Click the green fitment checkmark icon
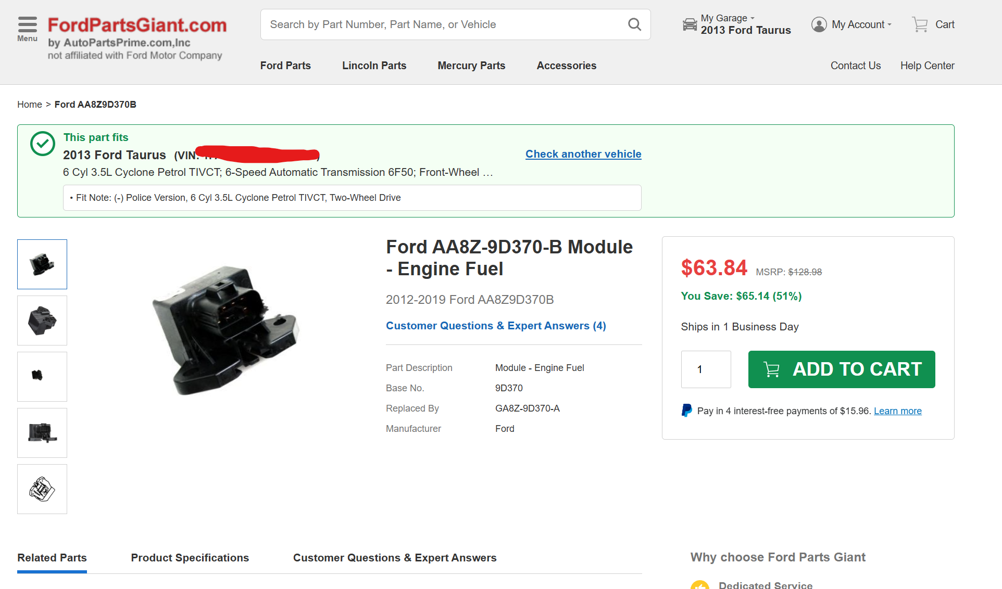1002x589 pixels. click(43, 144)
